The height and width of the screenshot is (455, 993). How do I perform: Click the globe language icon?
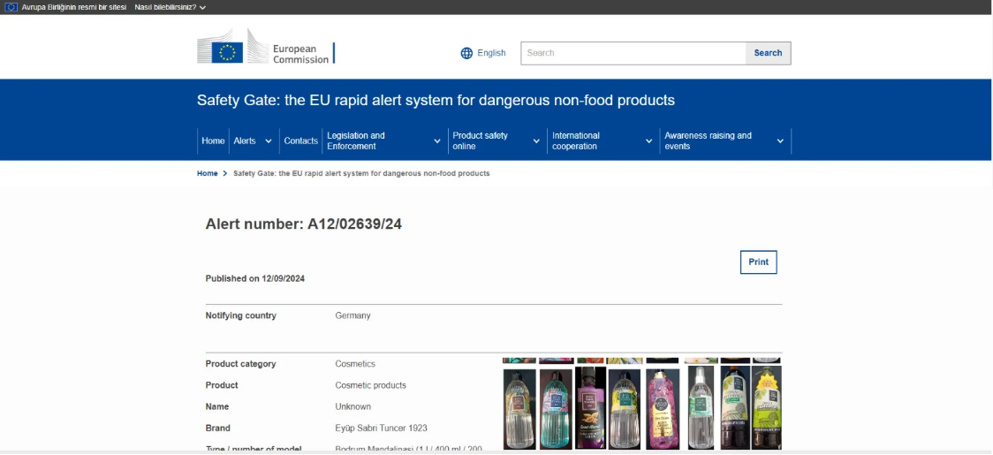click(x=466, y=53)
